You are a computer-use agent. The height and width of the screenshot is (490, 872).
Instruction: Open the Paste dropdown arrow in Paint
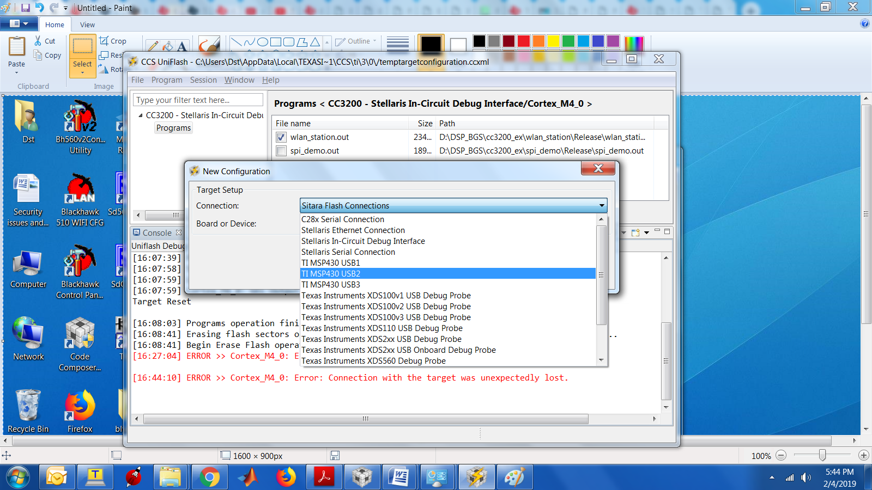click(16, 72)
